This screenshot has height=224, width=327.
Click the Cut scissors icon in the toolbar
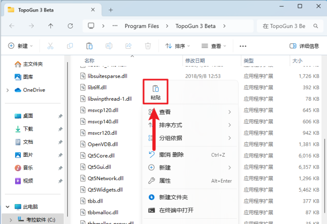click(x=50, y=46)
